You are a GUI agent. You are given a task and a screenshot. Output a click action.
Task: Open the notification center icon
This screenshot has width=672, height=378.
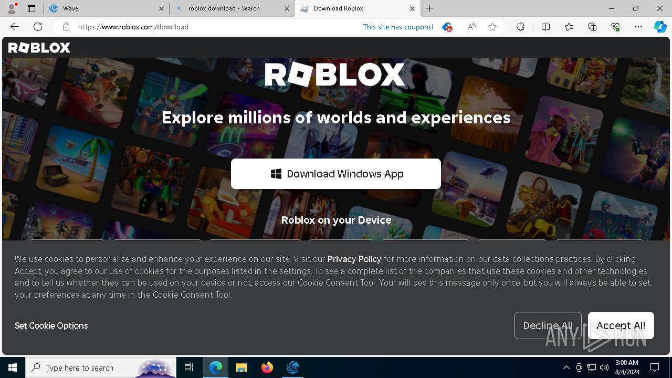coord(655,367)
